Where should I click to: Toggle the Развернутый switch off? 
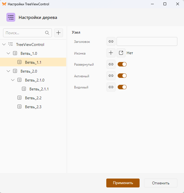(122, 64)
